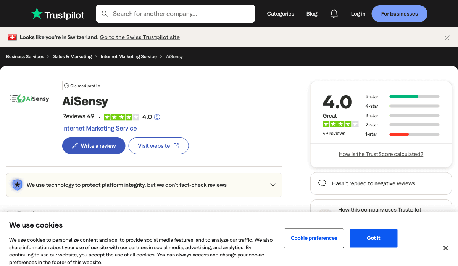Screen dimensions: 458x266
Task: Dismiss the Switzerland site banner
Action: [x=447, y=38]
